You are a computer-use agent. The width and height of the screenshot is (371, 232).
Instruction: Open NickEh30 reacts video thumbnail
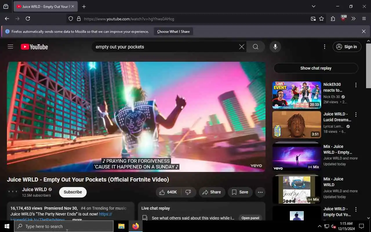[297, 95]
